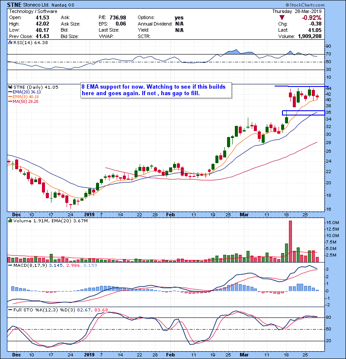Viewport: 346px width, 359px height.
Task: Click the Technology / Software sector label
Action: tap(33, 11)
